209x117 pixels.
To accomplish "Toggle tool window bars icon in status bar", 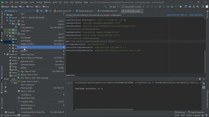I will 2,115.
